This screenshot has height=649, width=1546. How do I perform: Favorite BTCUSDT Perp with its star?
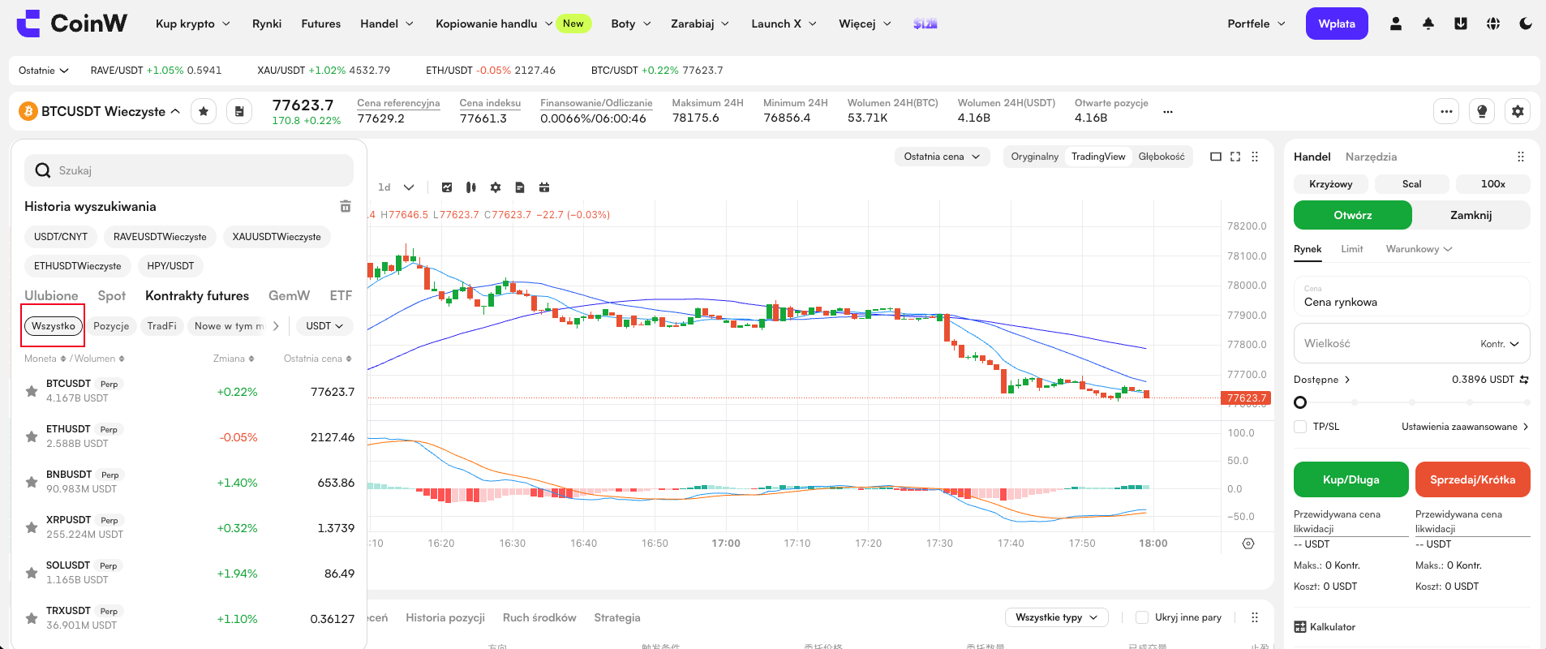click(32, 391)
